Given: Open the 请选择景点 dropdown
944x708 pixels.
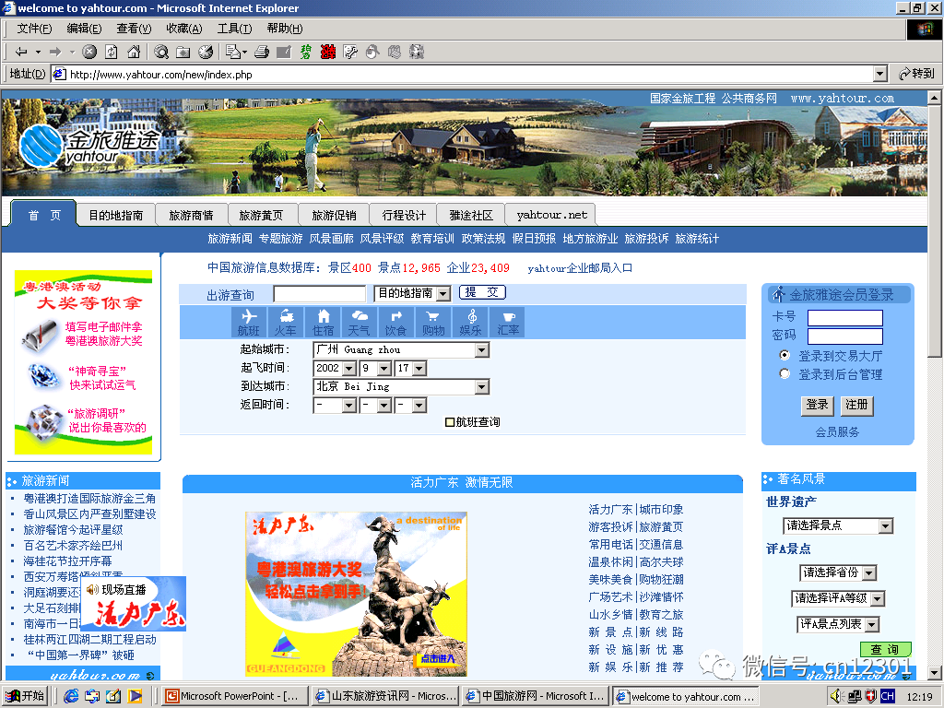Looking at the screenshot, I should click(885, 526).
